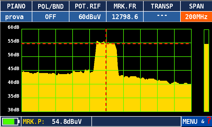The image size is (212, 127).
Task: Change the POL/BND 'OFF' value
Action: point(51,17)
